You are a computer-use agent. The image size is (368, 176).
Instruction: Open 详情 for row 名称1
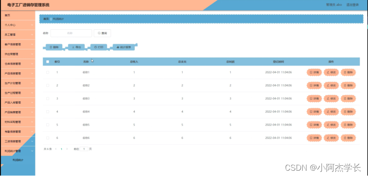(x=314, y=72)
